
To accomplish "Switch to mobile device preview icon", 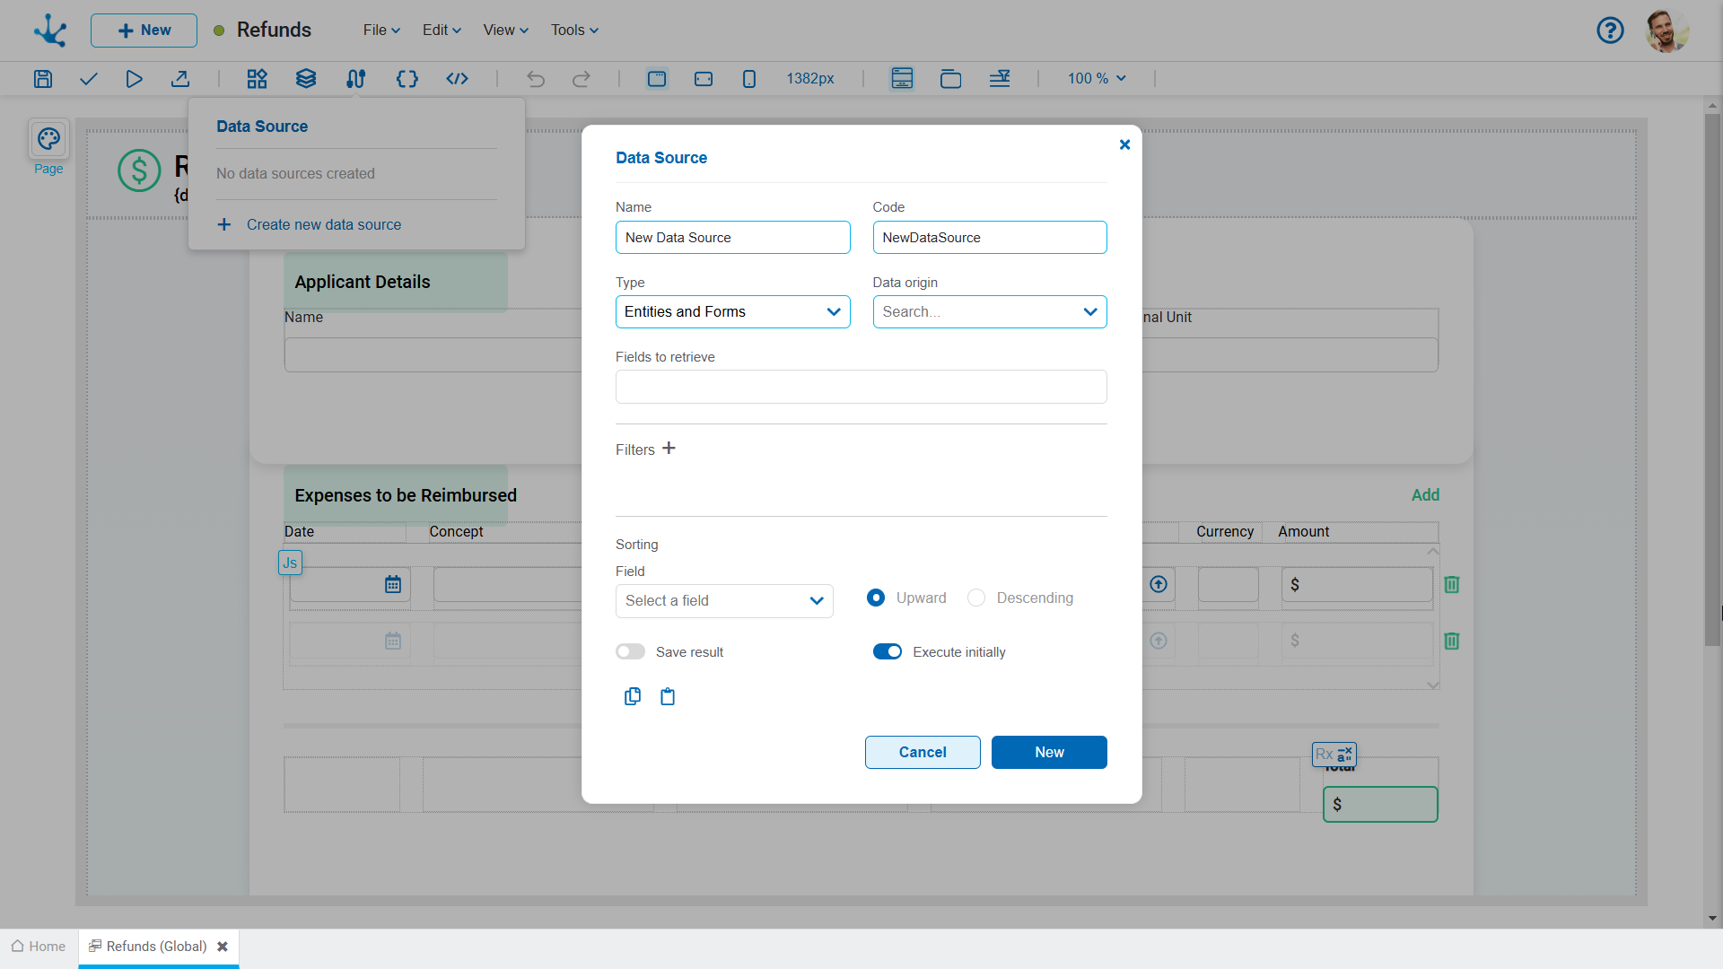I will tap(749, 79).
